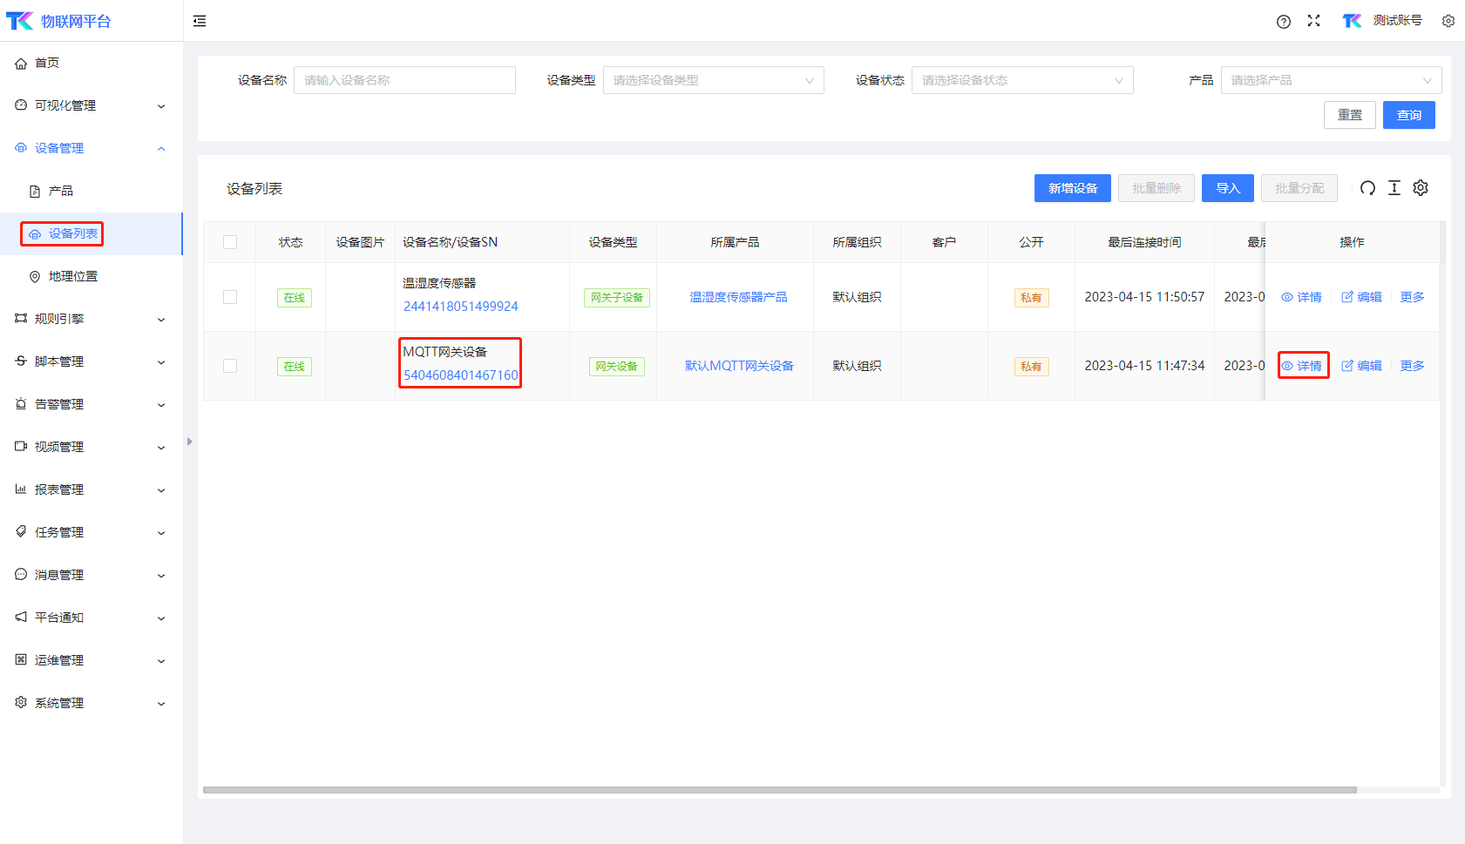
Task: Open table column settings gear
Action: click(1421, 188)
